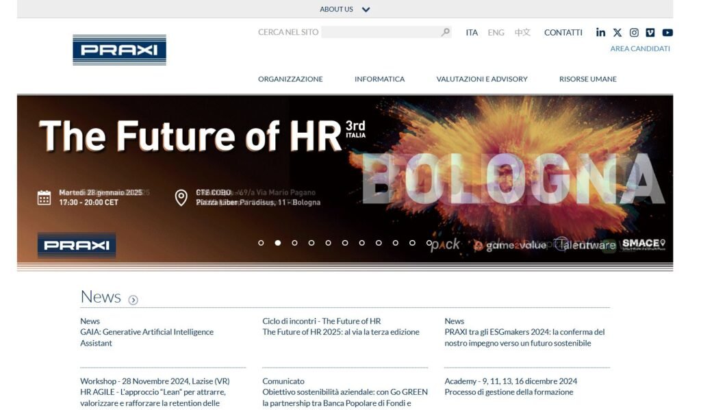Switch language to ENG

point(496,33)
